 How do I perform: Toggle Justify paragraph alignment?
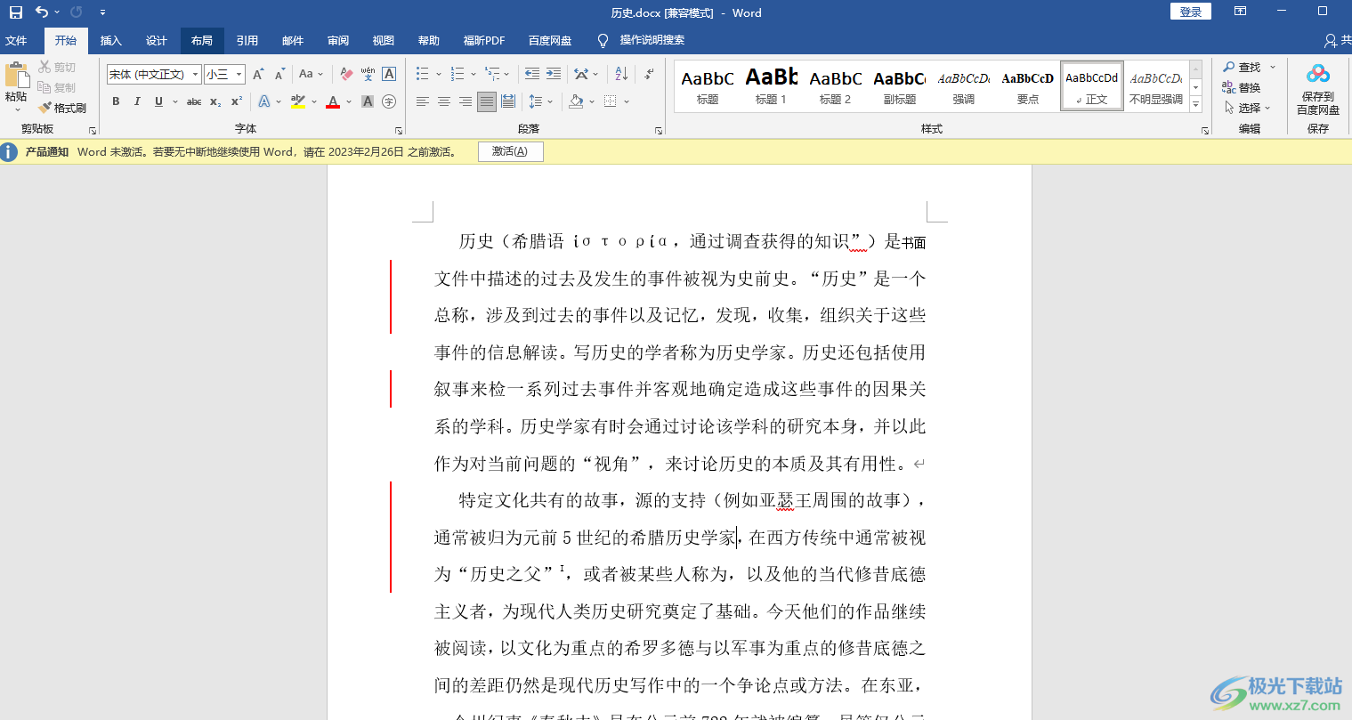pos(487,101)
